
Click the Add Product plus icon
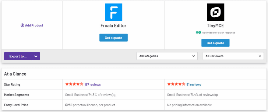click(23, 26)
